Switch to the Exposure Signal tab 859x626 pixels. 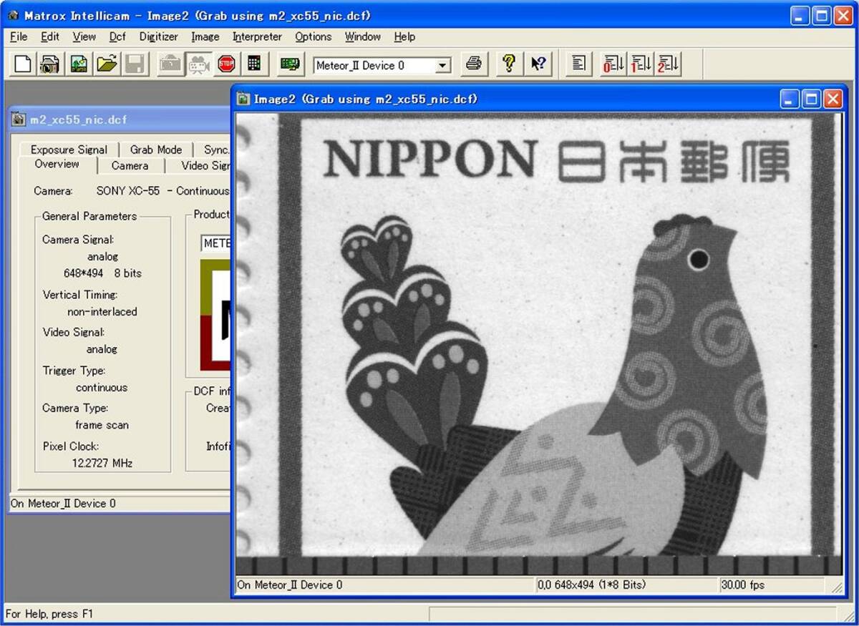pos(69,150)
